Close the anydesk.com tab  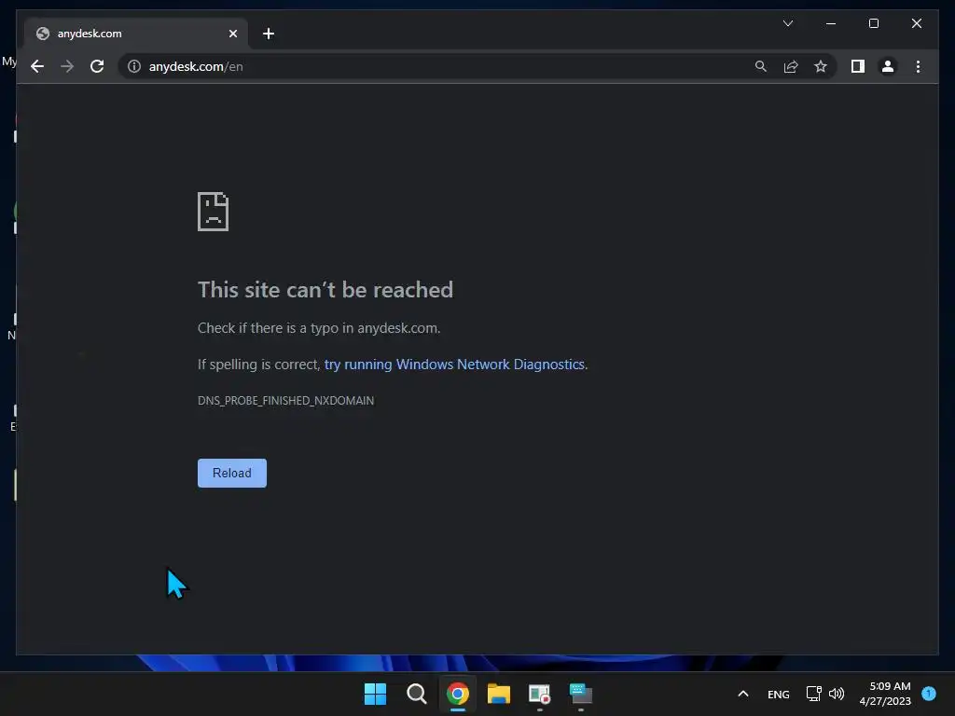coord(232,34)
